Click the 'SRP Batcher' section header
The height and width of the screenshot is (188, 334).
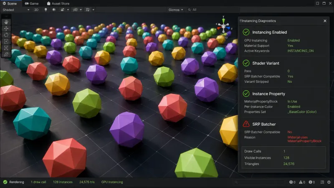(x=264, y=124)
